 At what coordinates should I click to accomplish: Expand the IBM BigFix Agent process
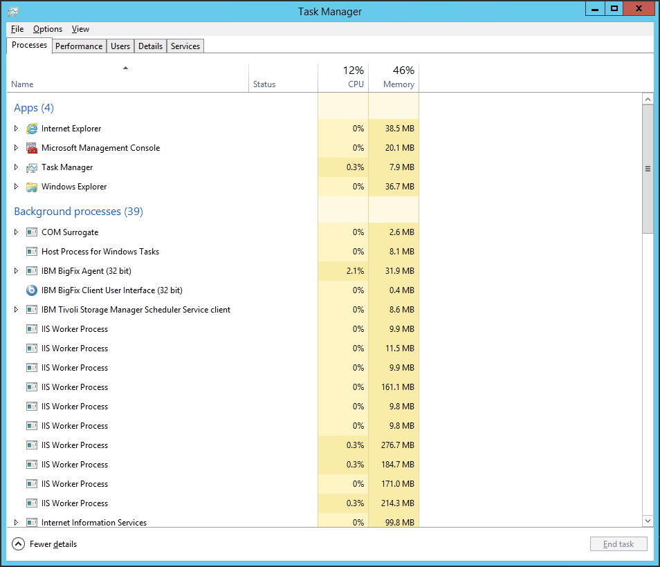click(16, 270)
